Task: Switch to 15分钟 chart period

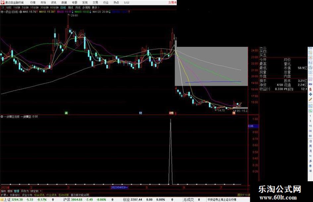Action: (34, 7)
